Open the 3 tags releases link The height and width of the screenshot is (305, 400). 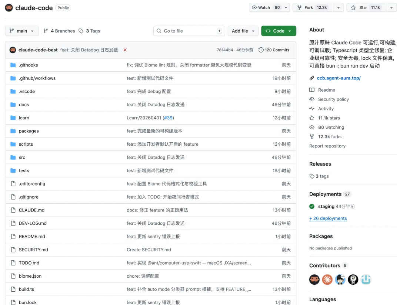(319, 176)
